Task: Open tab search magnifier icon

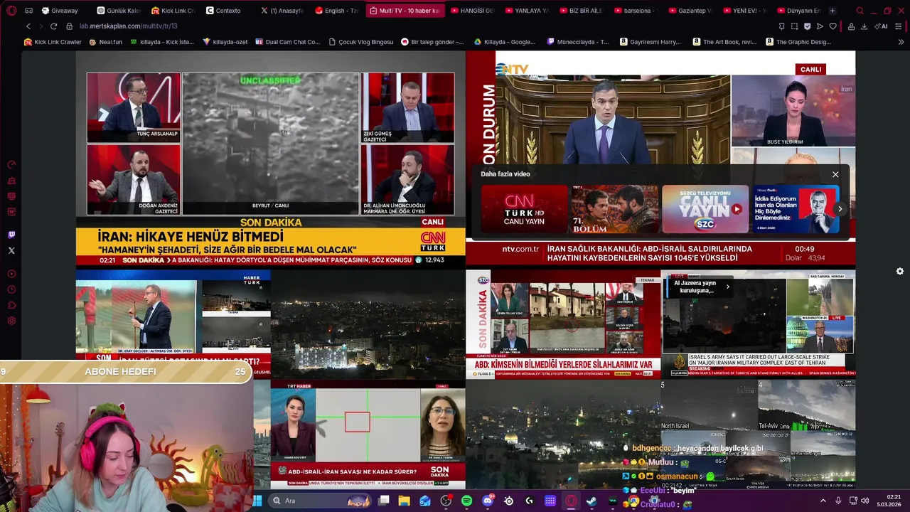Action: pos(860,11)
